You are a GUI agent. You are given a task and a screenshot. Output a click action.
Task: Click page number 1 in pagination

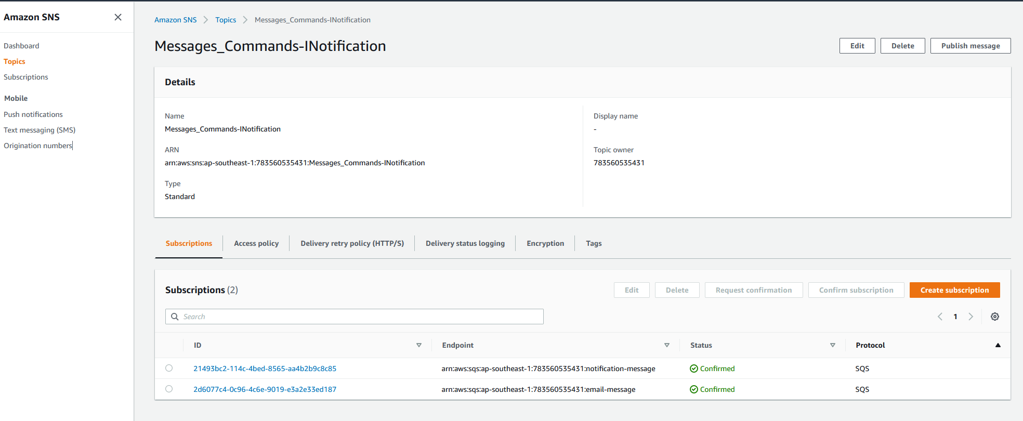[x=955, y=317]
